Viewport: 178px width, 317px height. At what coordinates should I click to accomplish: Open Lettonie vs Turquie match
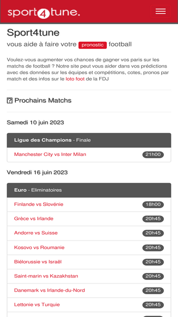pyautogui.click(x=37, y=305)
